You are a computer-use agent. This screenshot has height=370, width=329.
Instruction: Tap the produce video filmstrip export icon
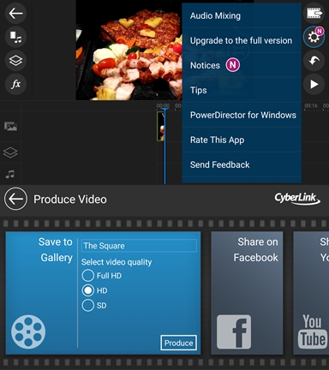314,13
